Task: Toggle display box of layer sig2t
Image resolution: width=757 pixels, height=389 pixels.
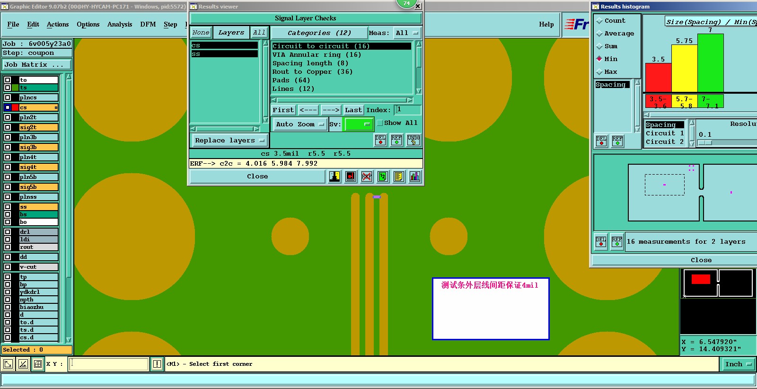Action: 8,127
